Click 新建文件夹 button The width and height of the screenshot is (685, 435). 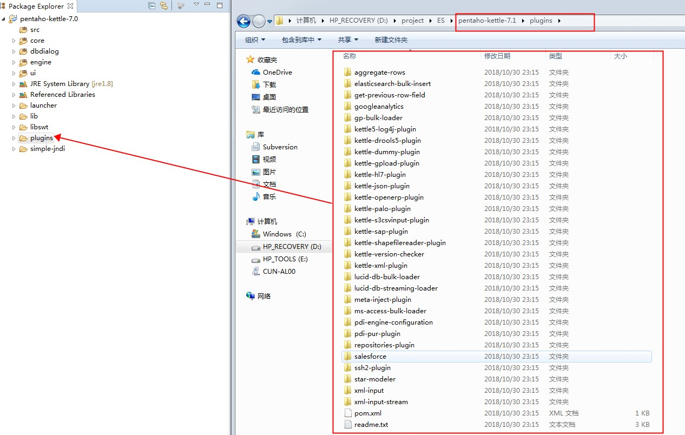pyautogui.click(x=391, y=39)
